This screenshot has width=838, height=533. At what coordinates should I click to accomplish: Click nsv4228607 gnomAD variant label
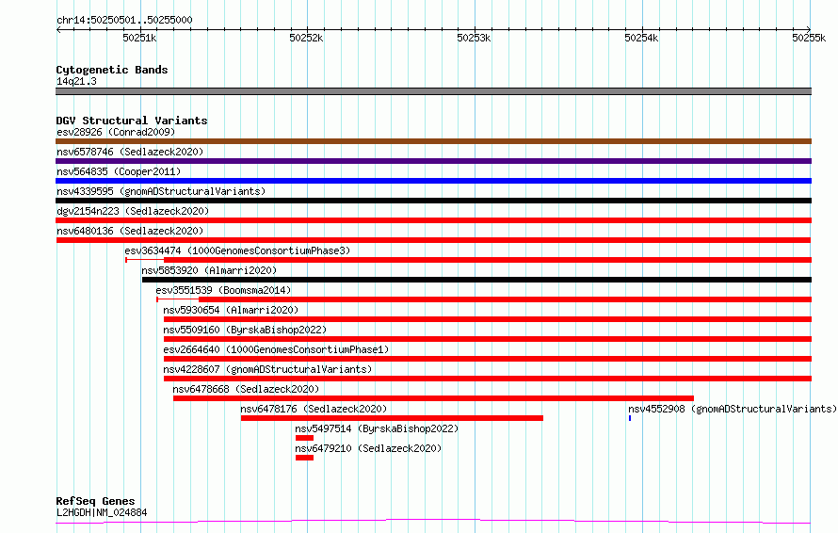[267, 369]
